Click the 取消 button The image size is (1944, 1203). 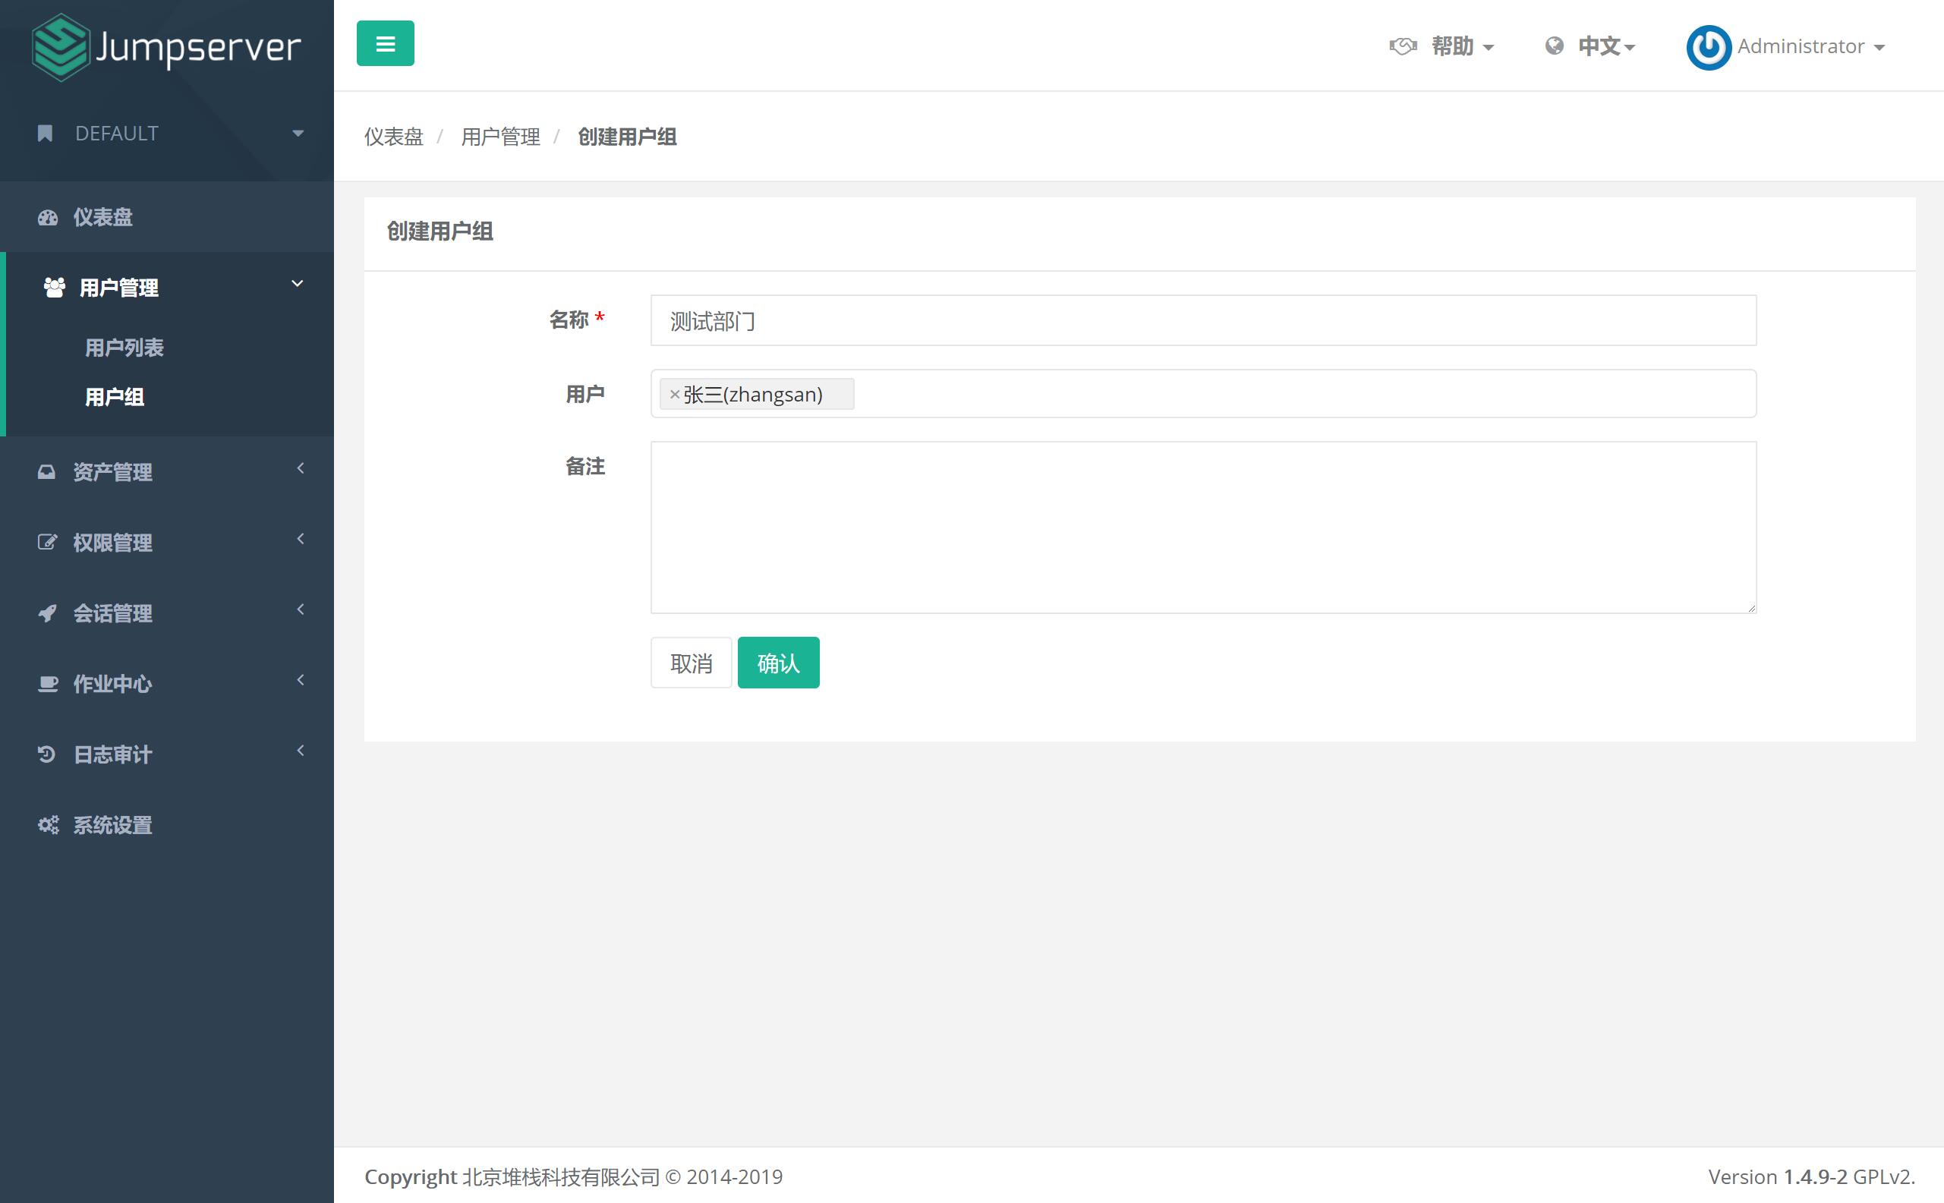click(x=691, y=663)
